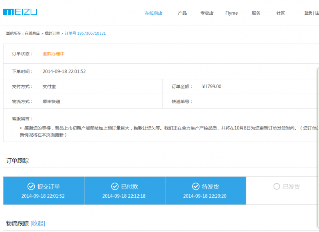Viewport: 319px width, 232px height.
Task: Click the MEIZU logo
Action: pos(20,12)
